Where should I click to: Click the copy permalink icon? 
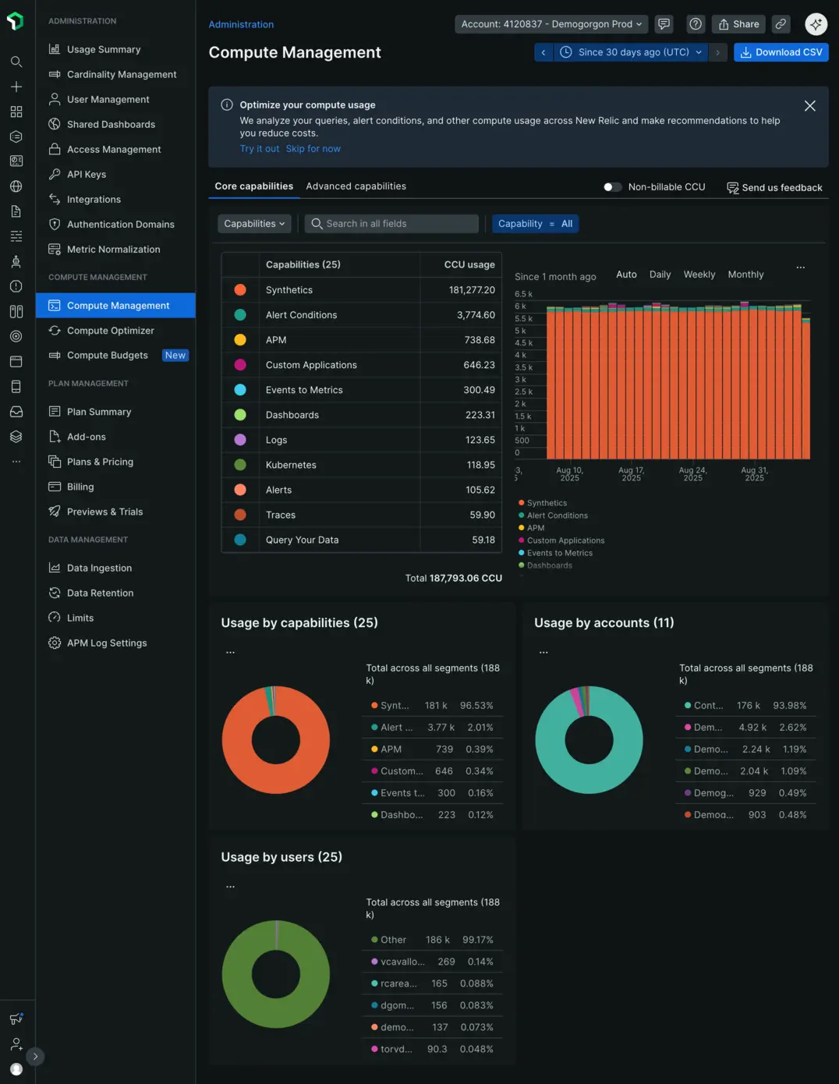[x=781, y=24]
